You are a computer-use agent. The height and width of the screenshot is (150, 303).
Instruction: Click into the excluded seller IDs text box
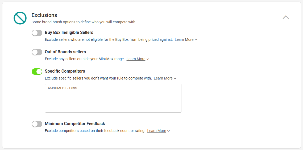click(x=113, y=98)
